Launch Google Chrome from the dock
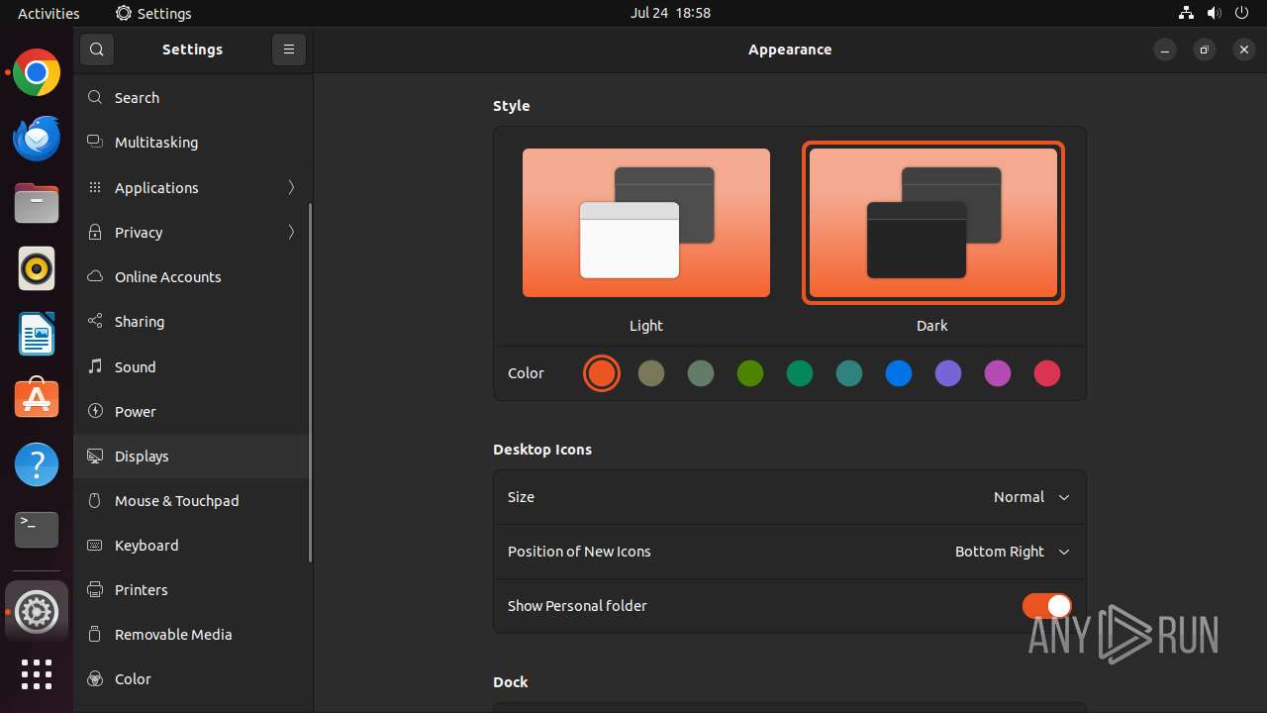Screen dimensions: 1267x713 tap(37, 72)
